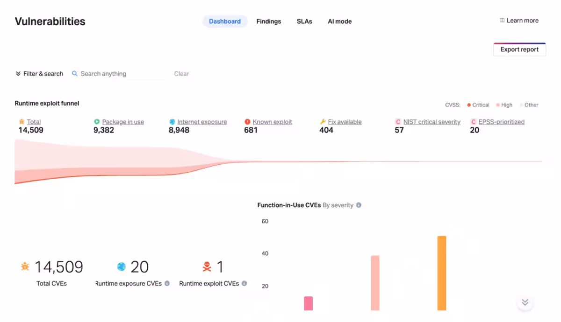Click the Package in use play icon
Screen dimensions: 561x322
pos(97,122)
